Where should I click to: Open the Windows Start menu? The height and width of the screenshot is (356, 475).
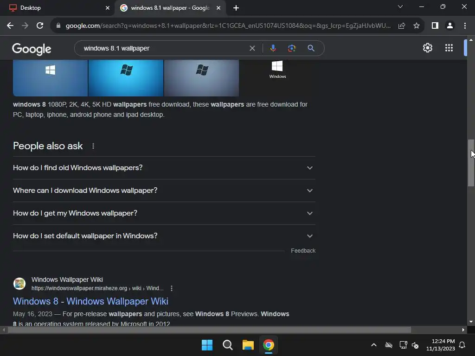point(207,345)
